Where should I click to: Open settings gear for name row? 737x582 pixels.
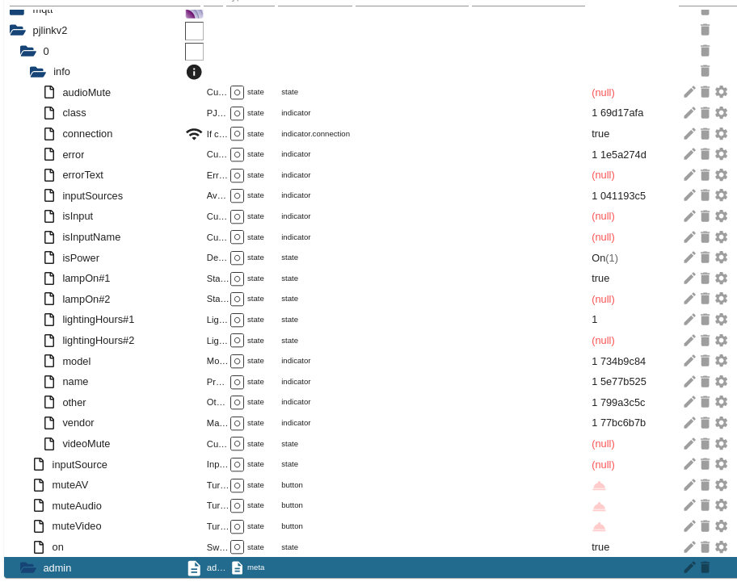[721, 381]
